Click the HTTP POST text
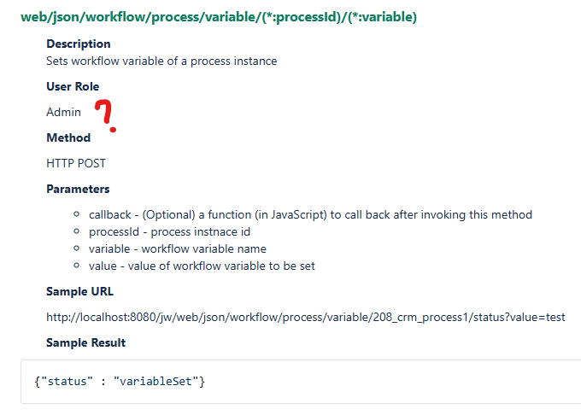 pyautogui.click(x=76, y=163)
